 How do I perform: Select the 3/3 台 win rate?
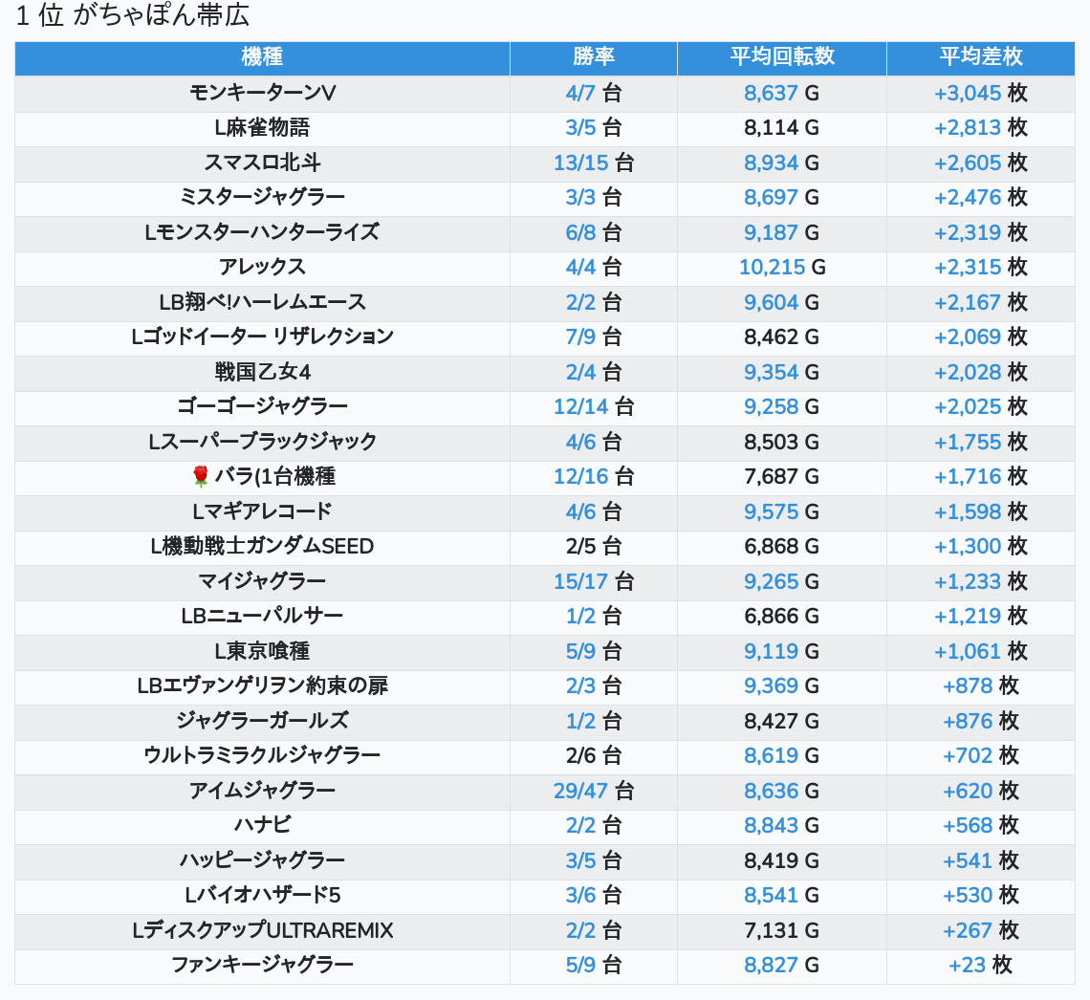point(593,197)
